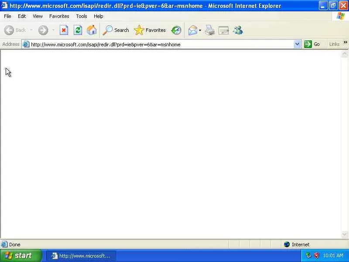Minimize the Internet Explorer window
Screen dimensions: 349x262
point(323,6)
